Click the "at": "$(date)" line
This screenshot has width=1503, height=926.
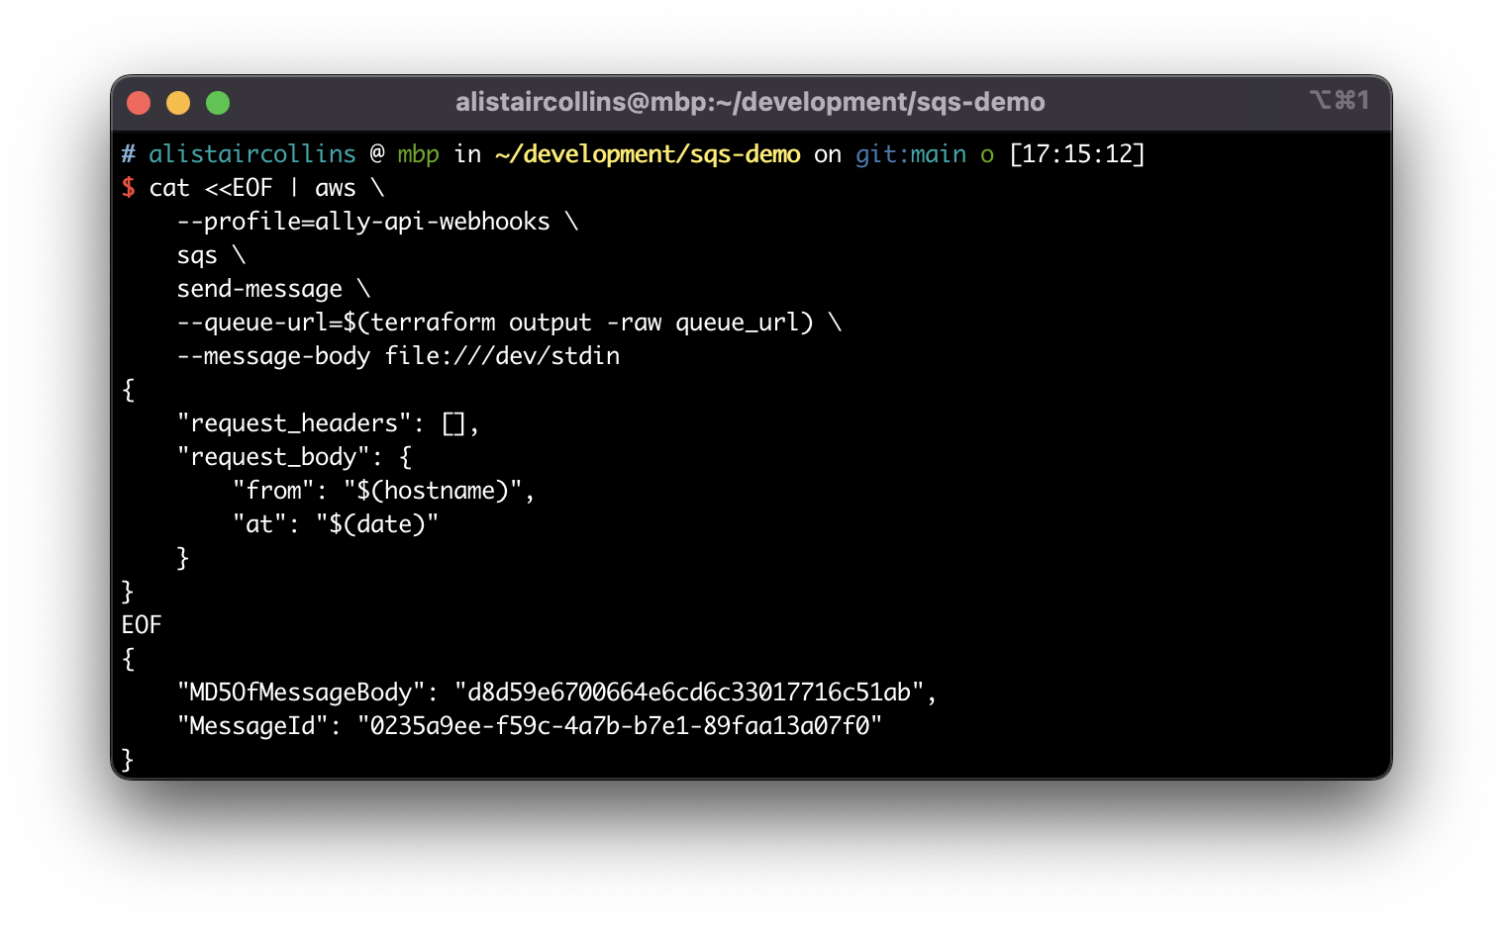[335, 524]
